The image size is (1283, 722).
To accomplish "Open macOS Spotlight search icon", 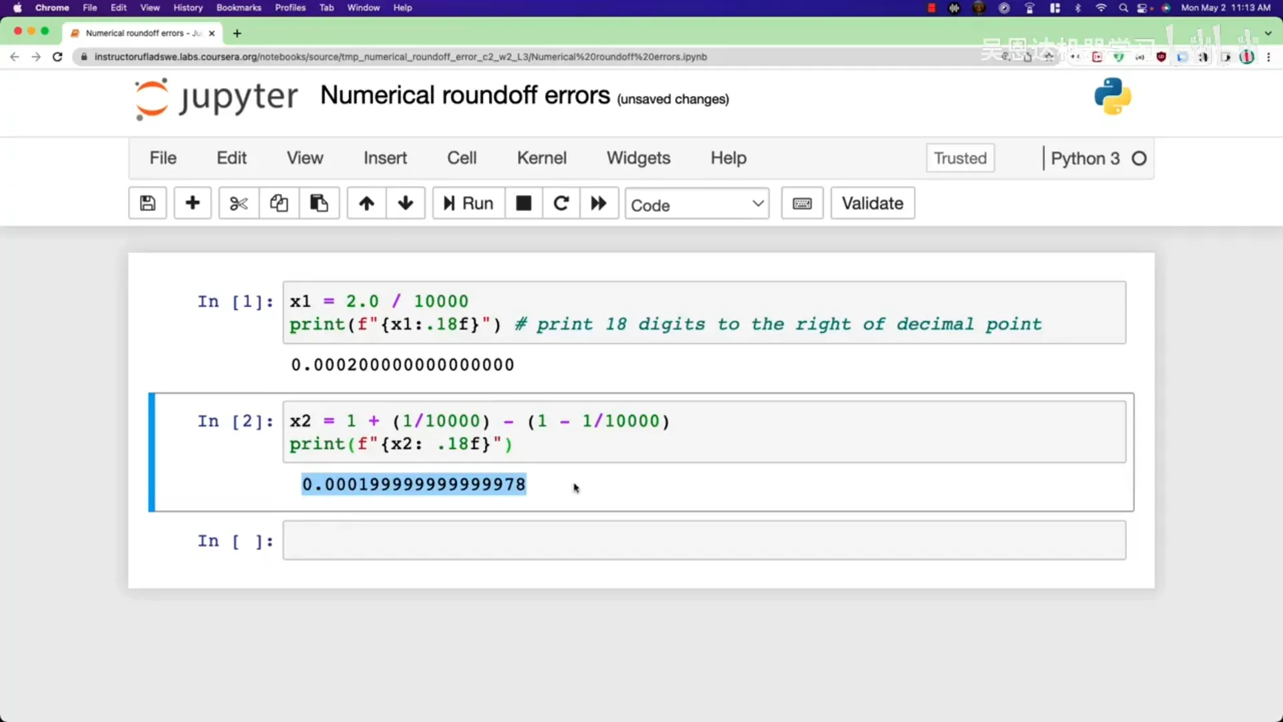I will [1123, 8].
